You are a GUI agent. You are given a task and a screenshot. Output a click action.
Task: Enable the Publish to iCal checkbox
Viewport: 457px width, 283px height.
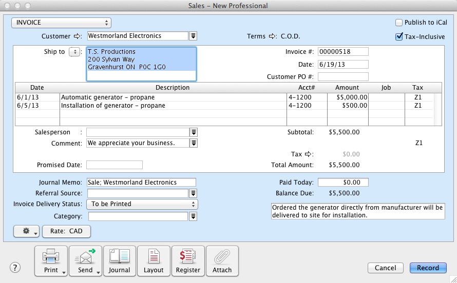point(399,23)
